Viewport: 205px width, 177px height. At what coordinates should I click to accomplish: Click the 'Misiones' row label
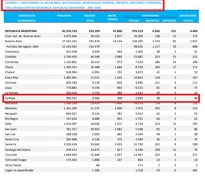[x=11, y=108]
